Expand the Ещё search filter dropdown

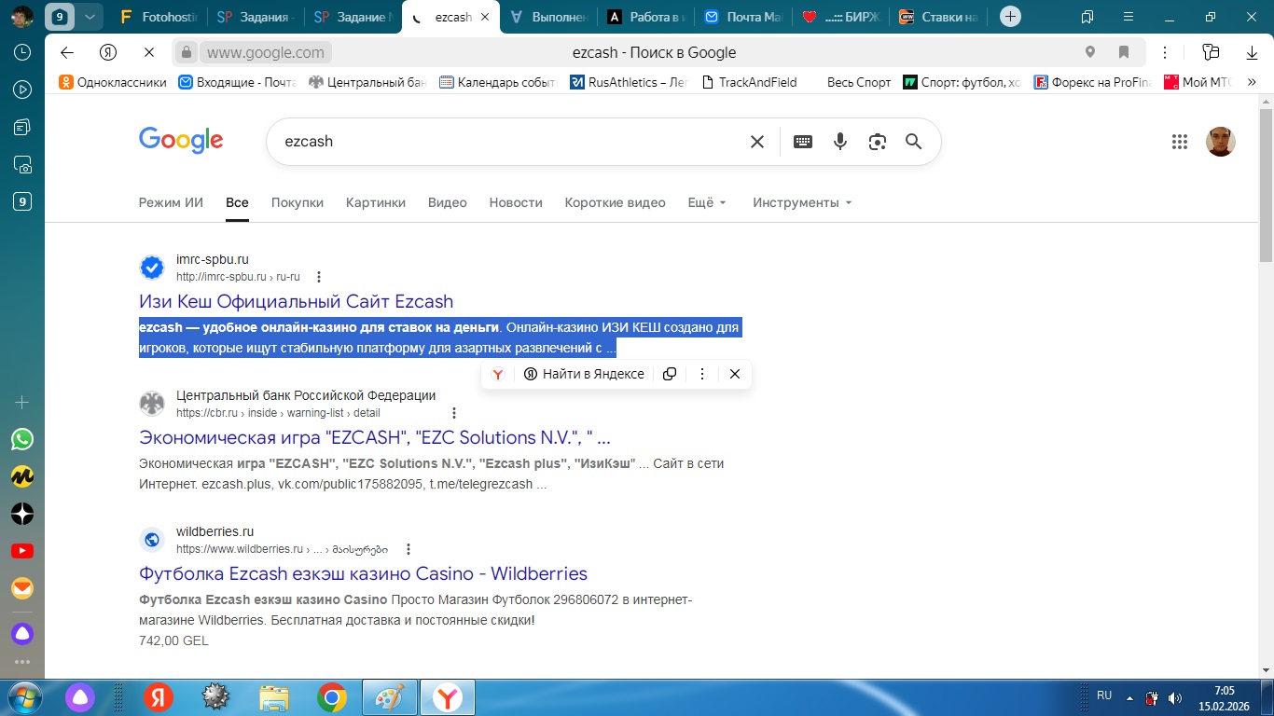(x=707, y=202)
